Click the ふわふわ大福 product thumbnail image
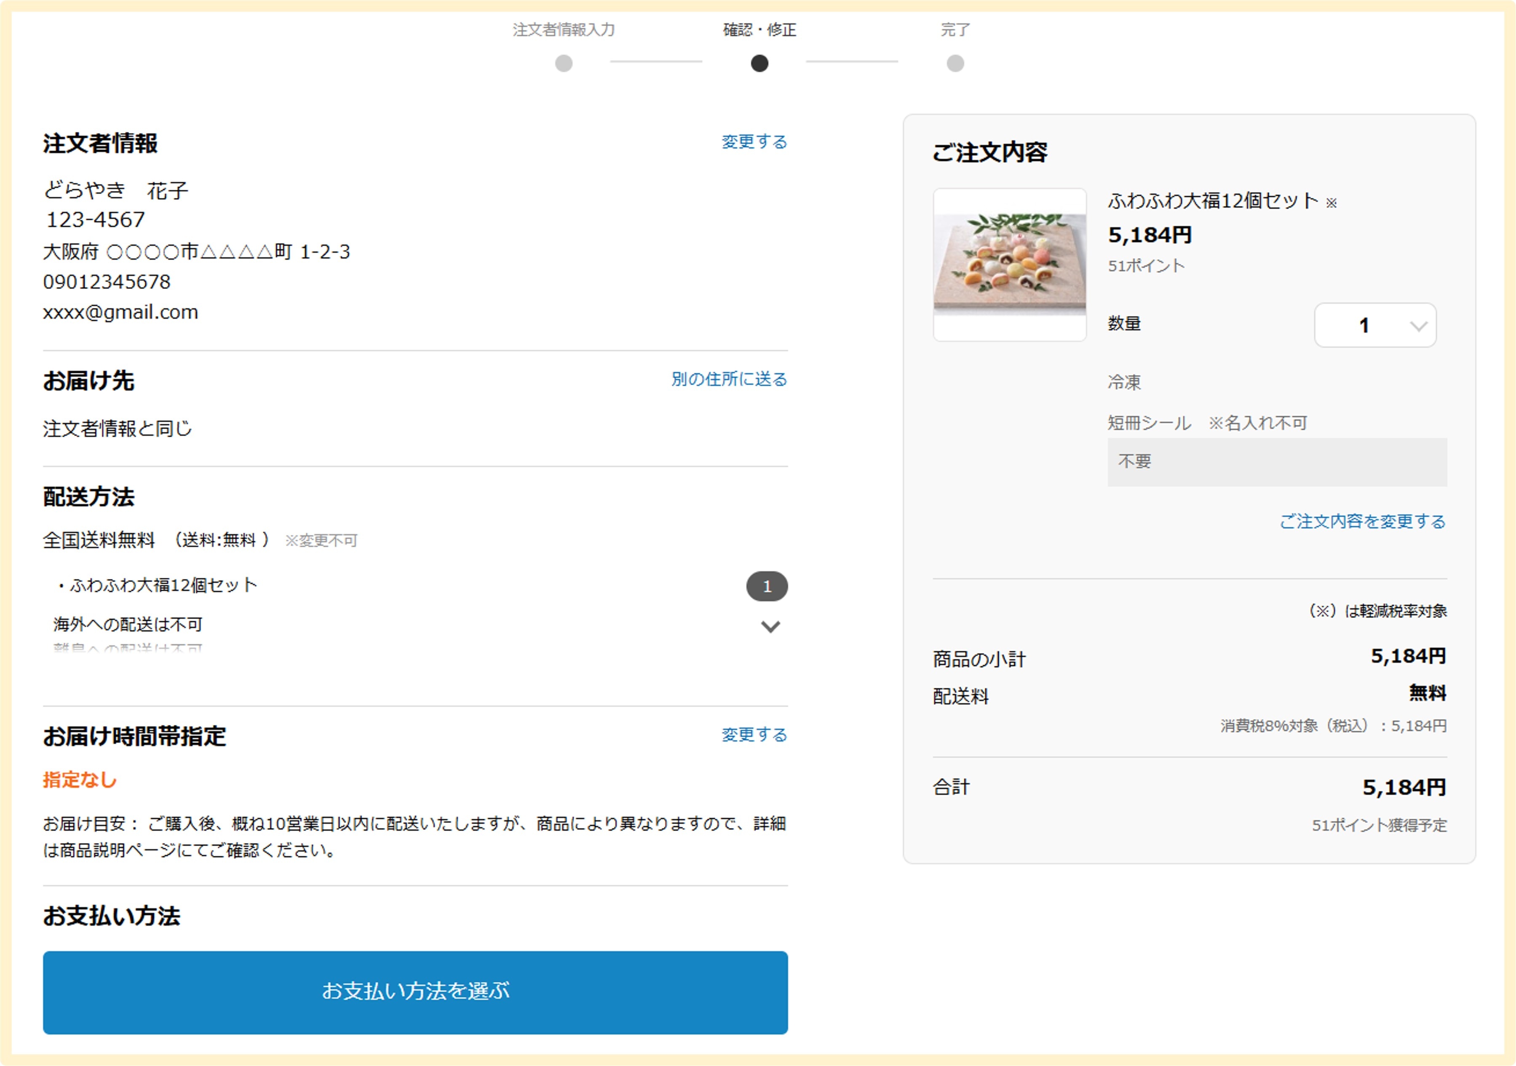 click(x=1009, y=264)
